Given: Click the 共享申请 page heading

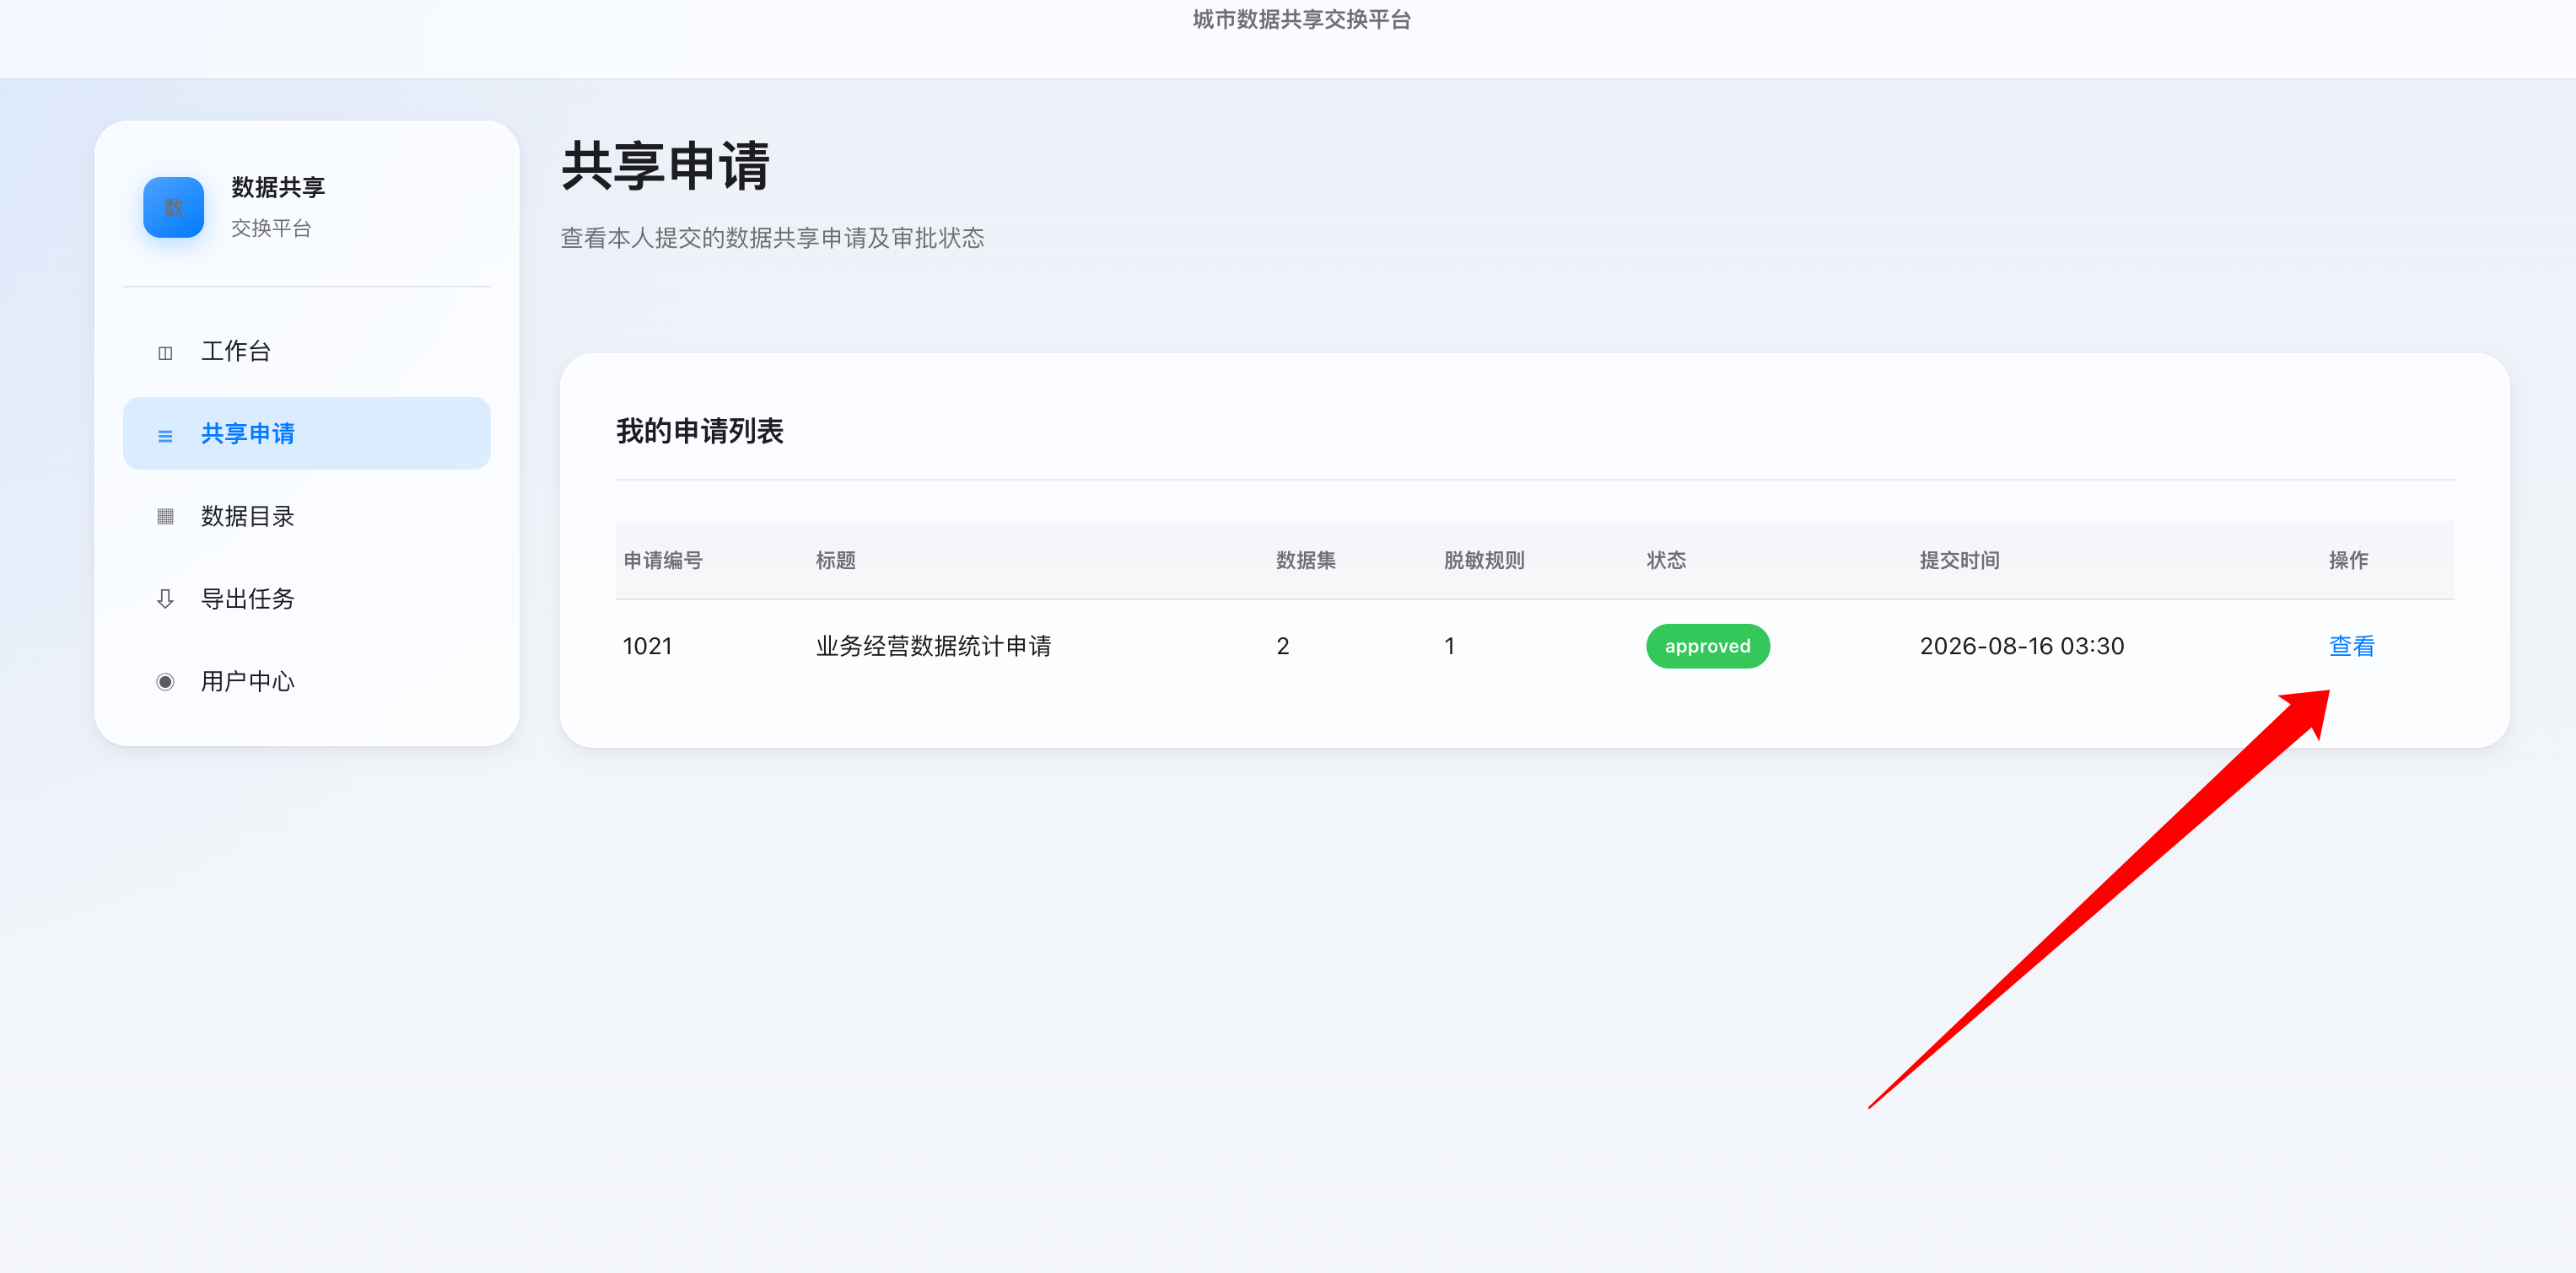Looking at the screenshot, I should pyautogui.click(x=666, y=165).
